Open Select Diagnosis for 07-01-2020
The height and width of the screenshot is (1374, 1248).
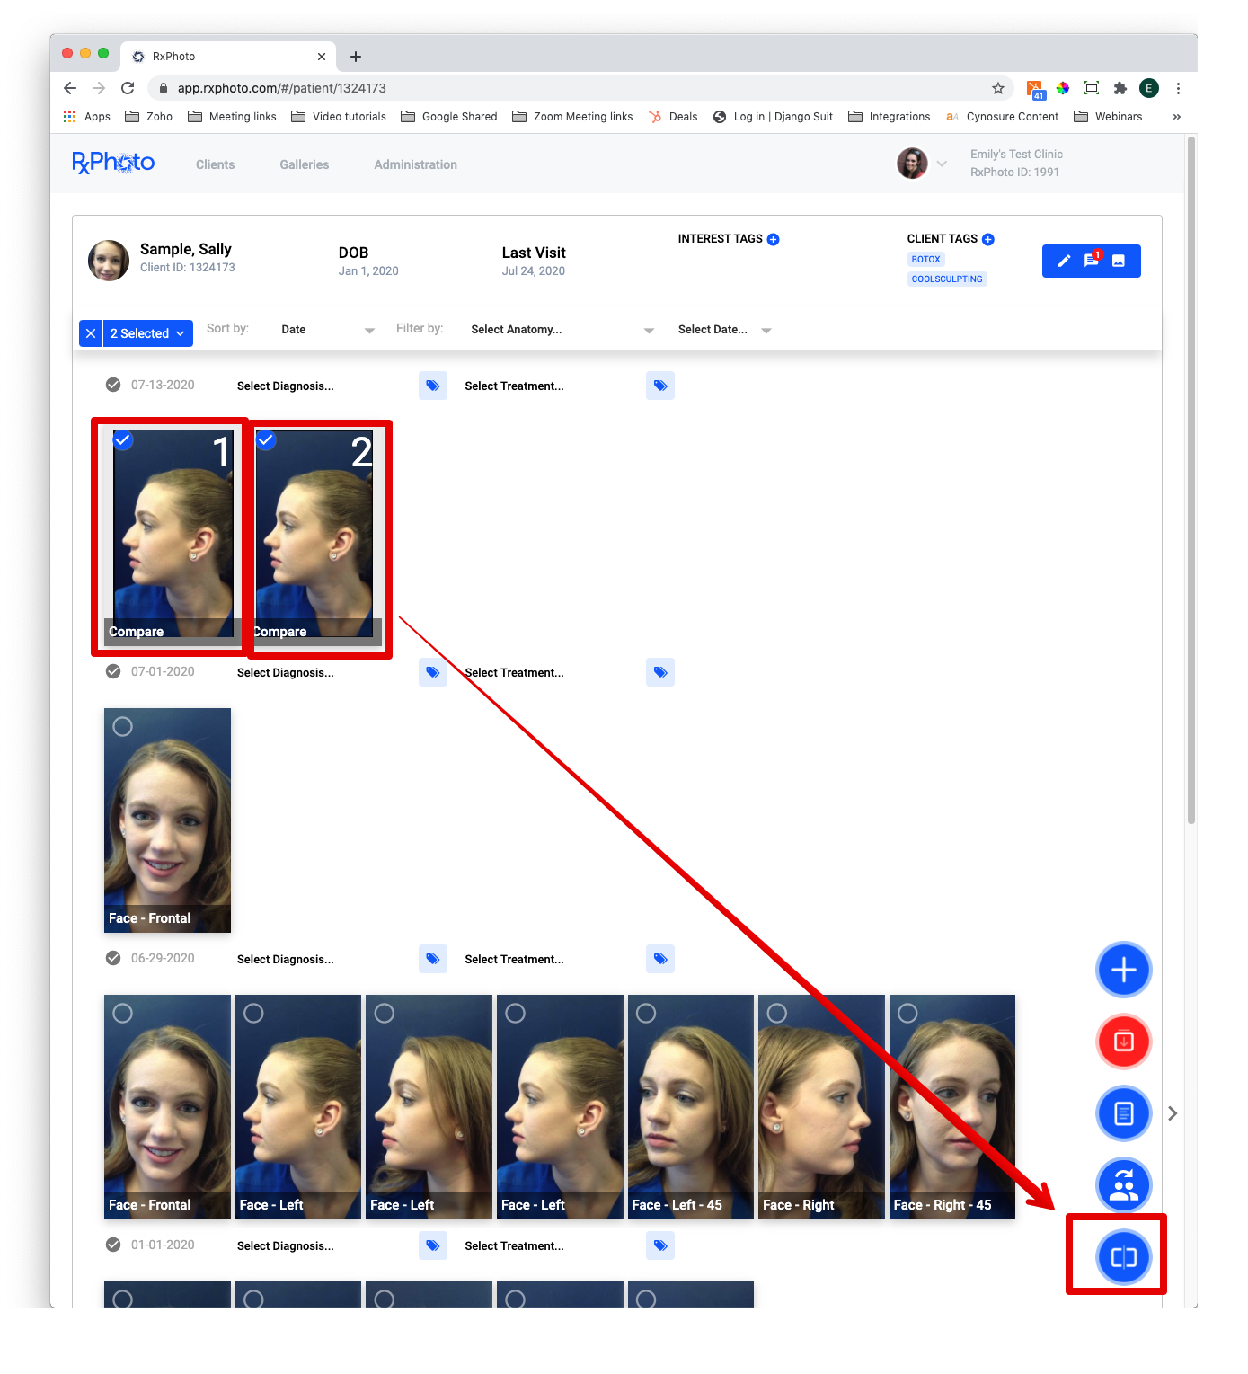[286, 673]
